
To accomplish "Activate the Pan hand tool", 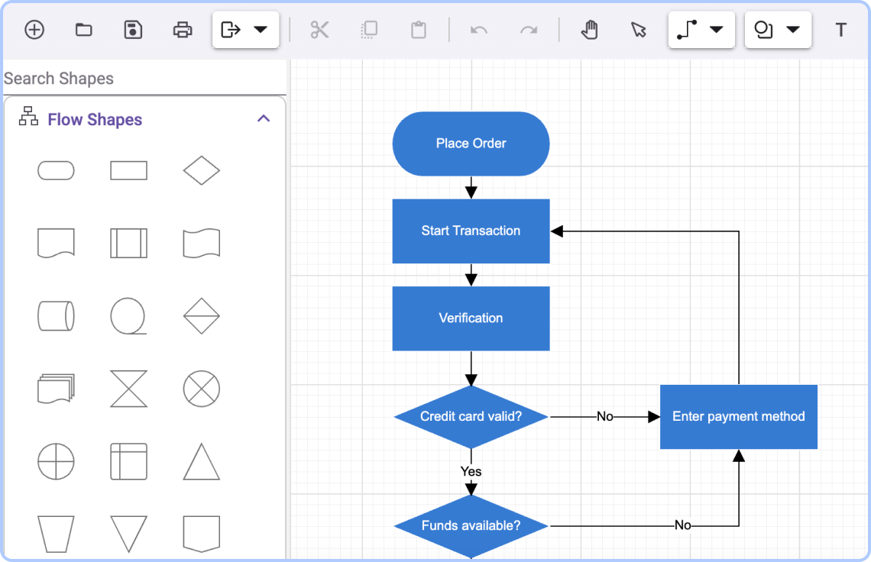I will click(x=589, y=29).
